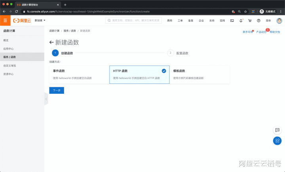Click the browser extension icon
This screenshot has height=172, width=285.
coord(253,11)
